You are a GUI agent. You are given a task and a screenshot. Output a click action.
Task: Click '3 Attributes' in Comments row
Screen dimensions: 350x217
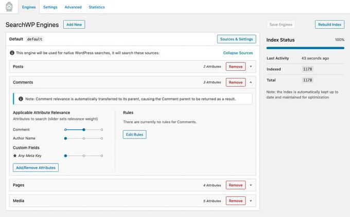[x=212, y=83]
